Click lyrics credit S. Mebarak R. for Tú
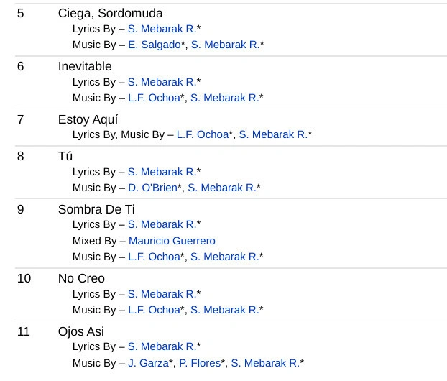 coord(162,172)
